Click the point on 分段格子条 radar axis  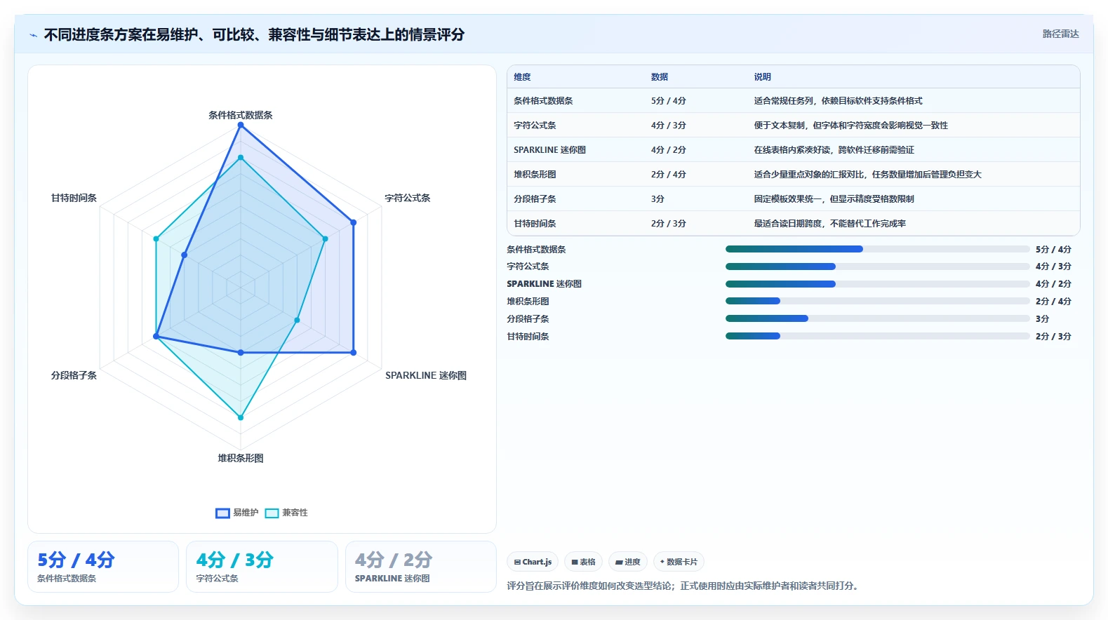(156, 337)
